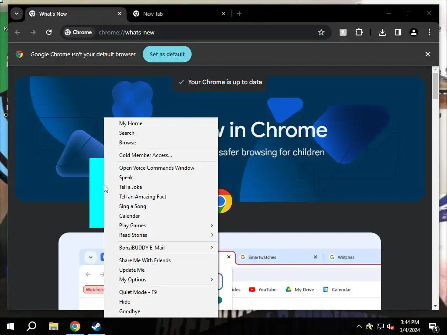Open Windows taskbar search
Screen dimensions: 447x335
[31, 326]
